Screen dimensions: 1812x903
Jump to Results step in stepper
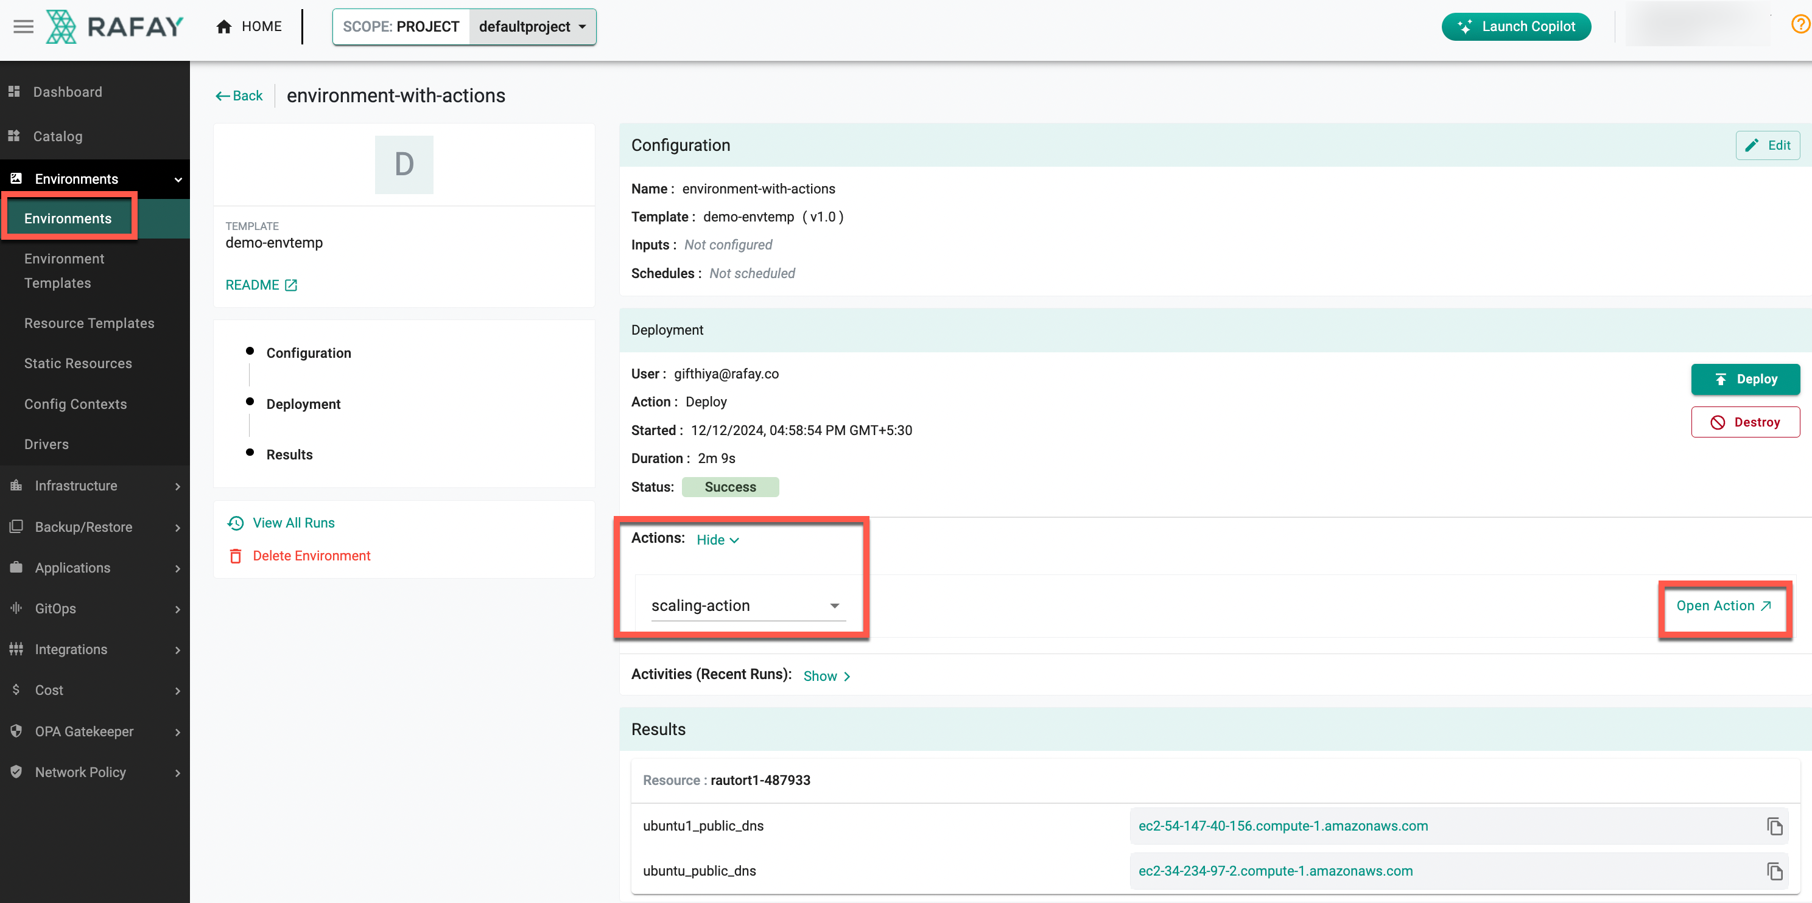pyautogui.click(x=289, y=455)
